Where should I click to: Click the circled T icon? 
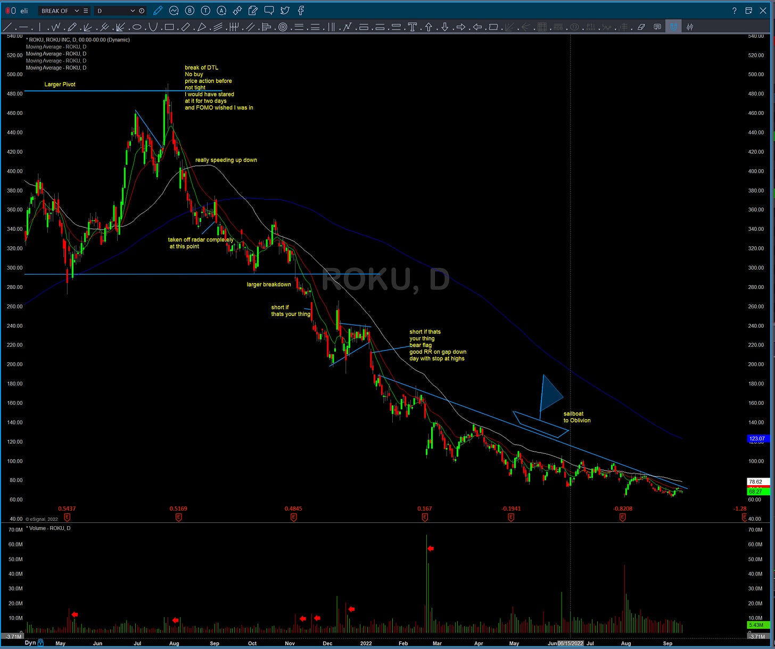[x=205, y=10]
